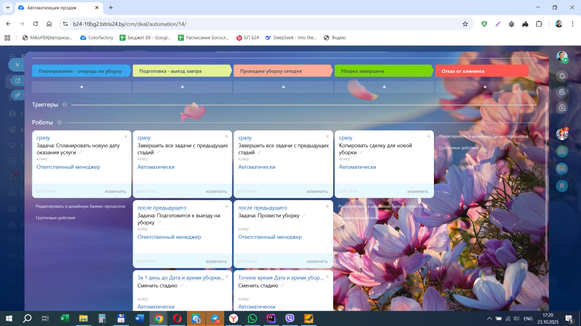The image size is (581, 326).
Task: Bookmark this page with the star icon
Action: click(465, 24)
